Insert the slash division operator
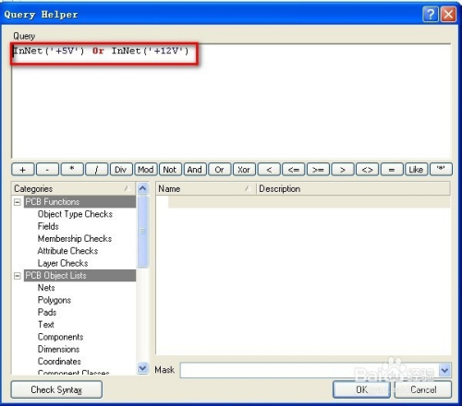 point(96,170)
